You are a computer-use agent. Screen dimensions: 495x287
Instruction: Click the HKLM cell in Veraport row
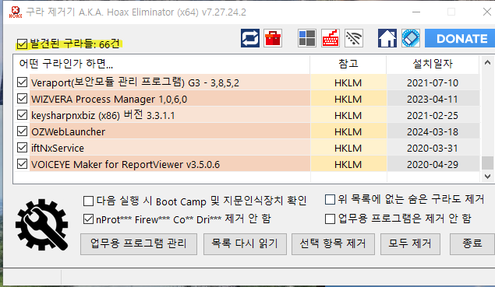click(x=348, y=82)
